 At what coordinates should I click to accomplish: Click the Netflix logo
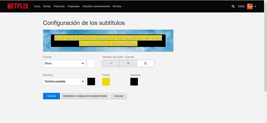(18, 6)
